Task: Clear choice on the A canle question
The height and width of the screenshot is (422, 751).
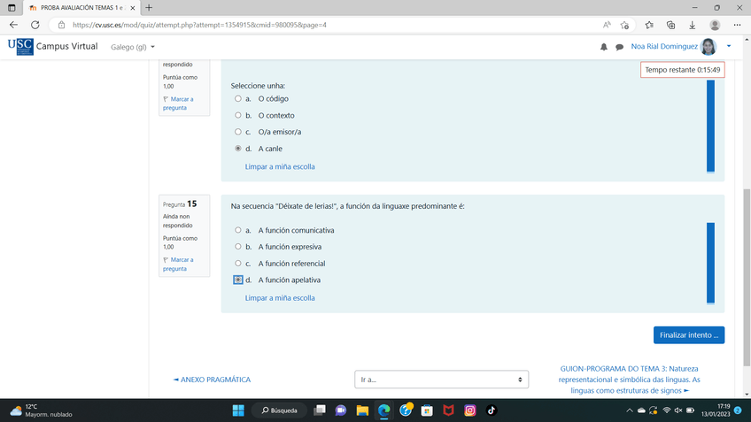Action: point(280,166)
